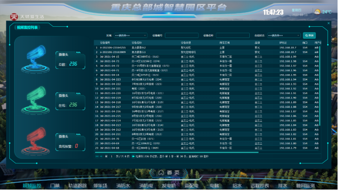Switch to 远程抄表 tab
This screenshot has width=338, height=190.
259,186
